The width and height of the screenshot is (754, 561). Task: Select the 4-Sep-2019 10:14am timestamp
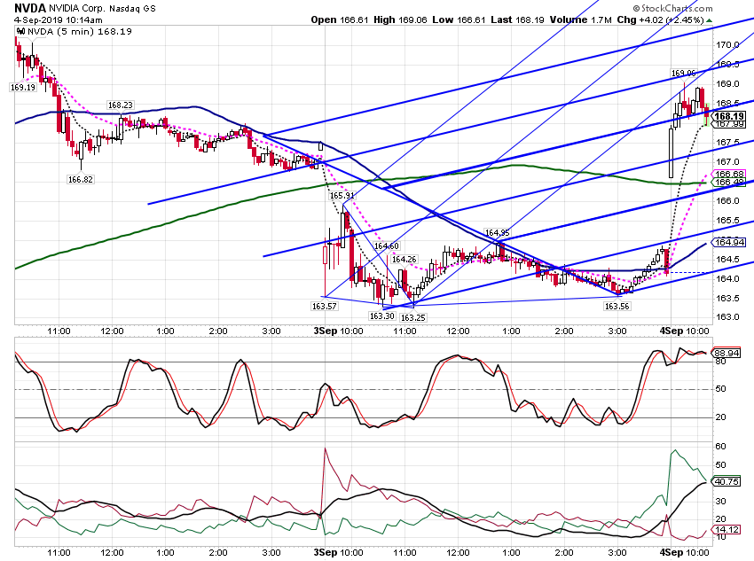(x=59, y=20)
